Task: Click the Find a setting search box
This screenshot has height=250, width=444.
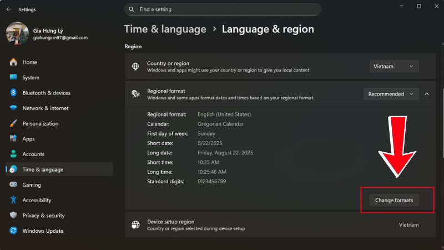Action: [x=223, y=9]
